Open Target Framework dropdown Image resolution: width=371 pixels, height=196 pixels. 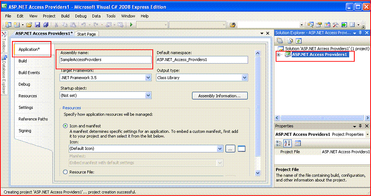tap(148, 77)
